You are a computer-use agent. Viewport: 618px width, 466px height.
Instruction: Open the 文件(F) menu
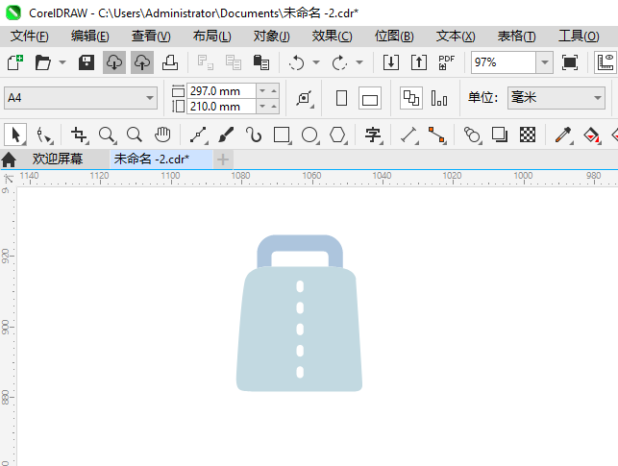pos(30,37)
